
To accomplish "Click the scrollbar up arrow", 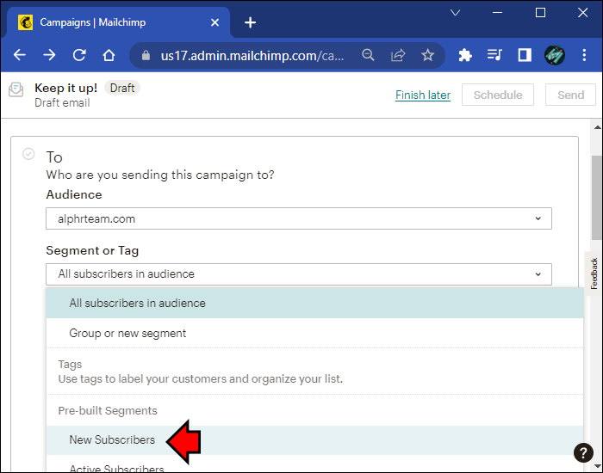I will 597,127.
